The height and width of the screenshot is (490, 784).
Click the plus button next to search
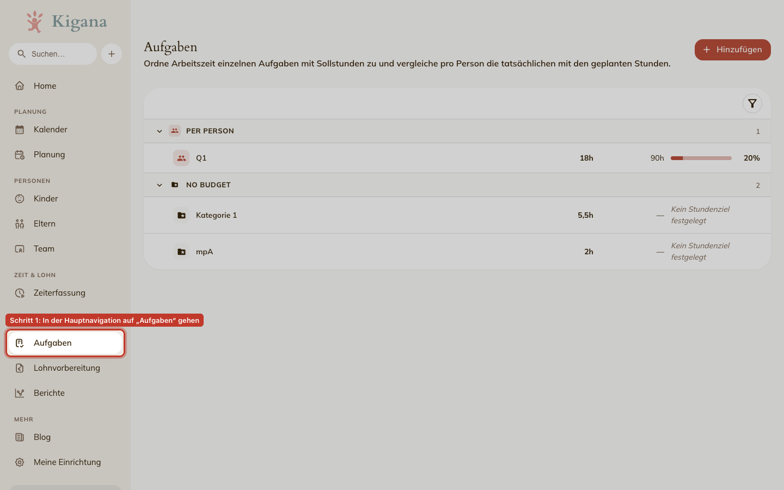tap(112, 54)
